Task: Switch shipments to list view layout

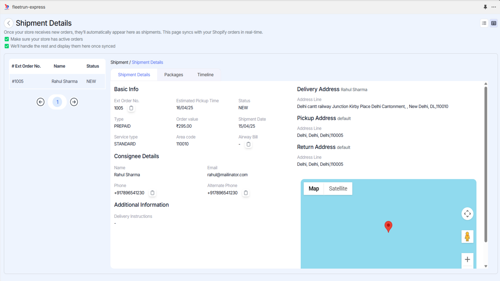Action: pyautogui.click(x=484, y=23)
